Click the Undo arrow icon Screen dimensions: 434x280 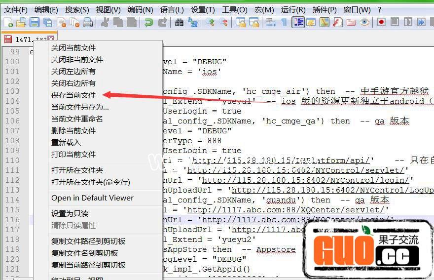pos(148,22)
